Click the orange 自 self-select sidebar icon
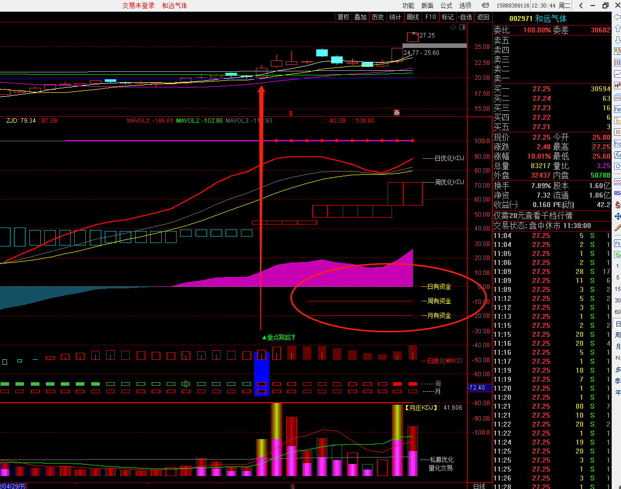 [618, 132]
